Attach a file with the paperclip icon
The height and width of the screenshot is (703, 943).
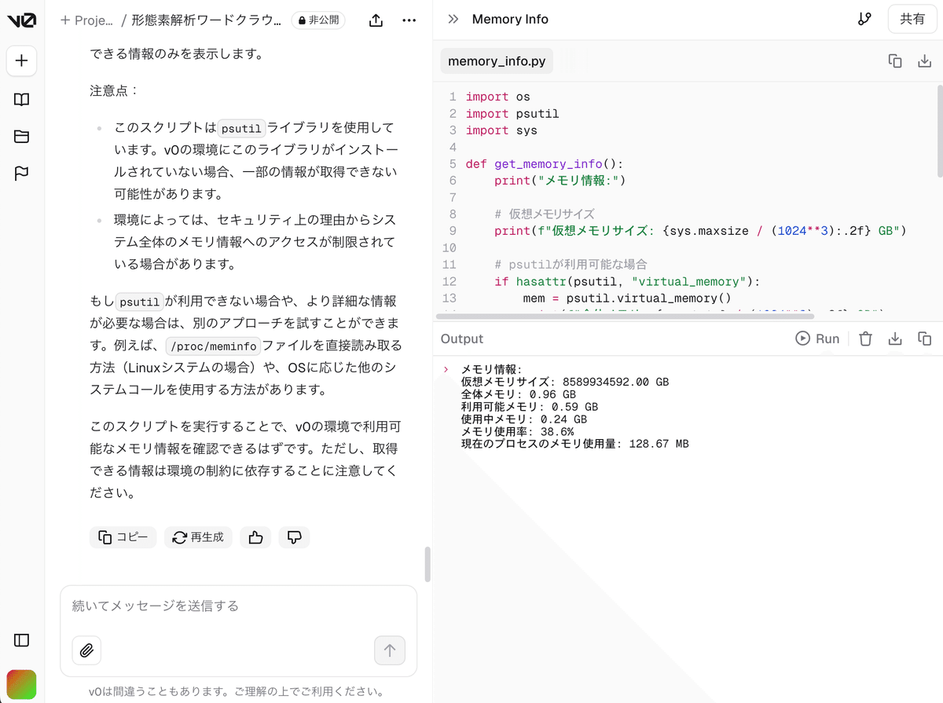(x=86, y=650)
